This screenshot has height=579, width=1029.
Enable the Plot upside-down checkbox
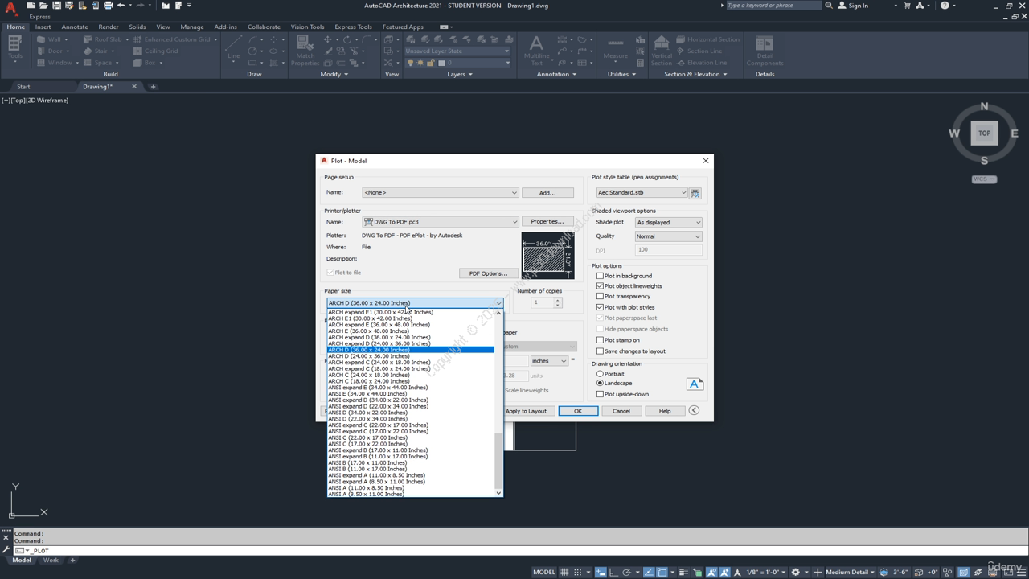(x=600, y=394)
